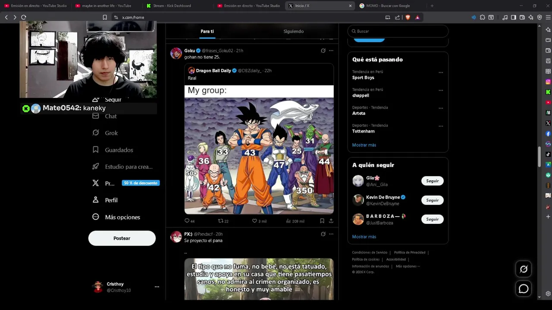The width and height of the screenshot is (552, 310).
Task: Open Brave Rewards triangle icon
Action: pos(417,17)
